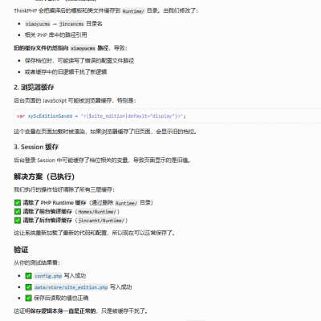Click the Homes/Runtime/ inline code
Image resolution: width=321 pixels, height=321 pixels.
(97, 212)
